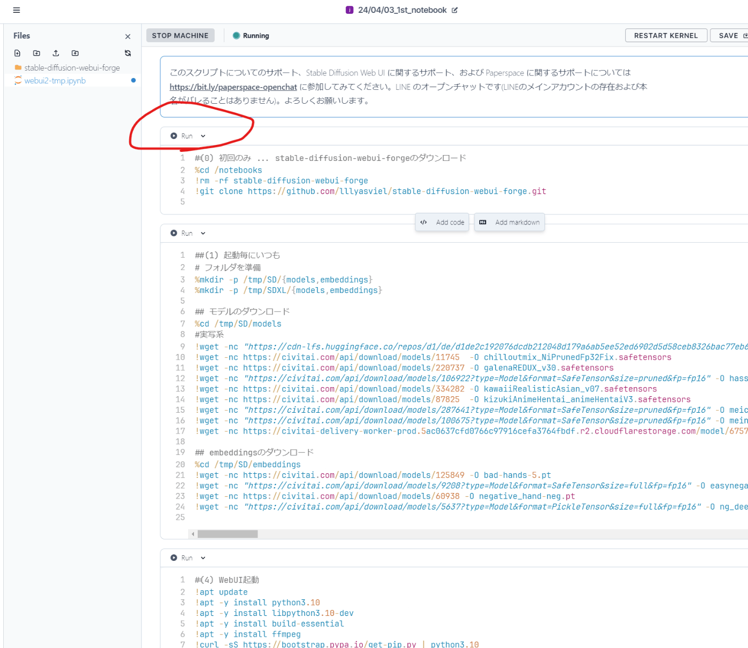Run the model download wget cell
Image resolution: width=748 pixels, height=648 pixels.
182,233
